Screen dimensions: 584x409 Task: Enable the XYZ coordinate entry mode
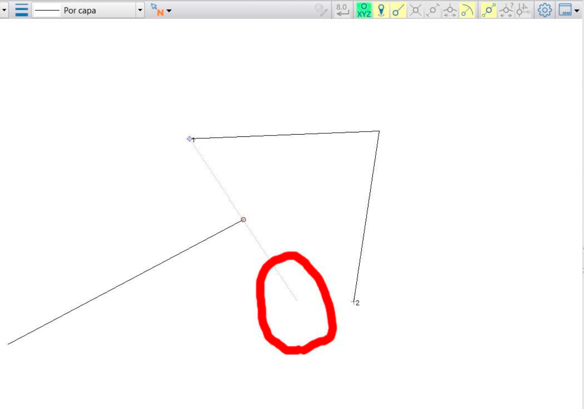[364, 10]
